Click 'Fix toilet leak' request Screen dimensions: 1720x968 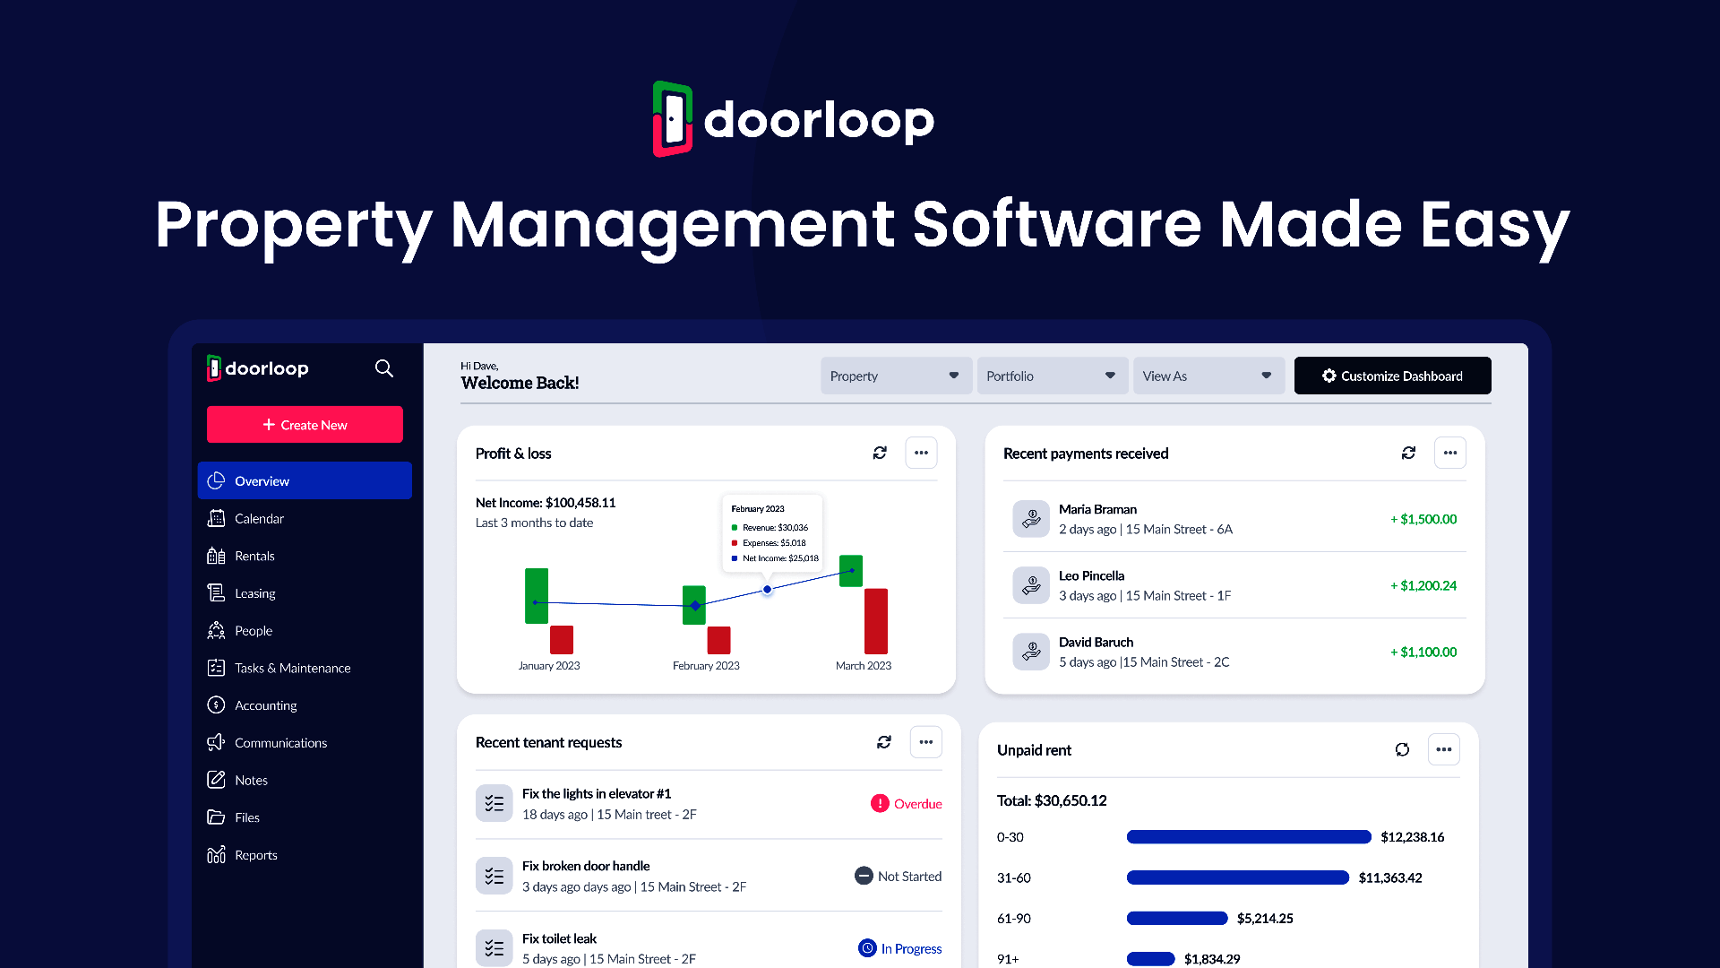coord(559,938)
